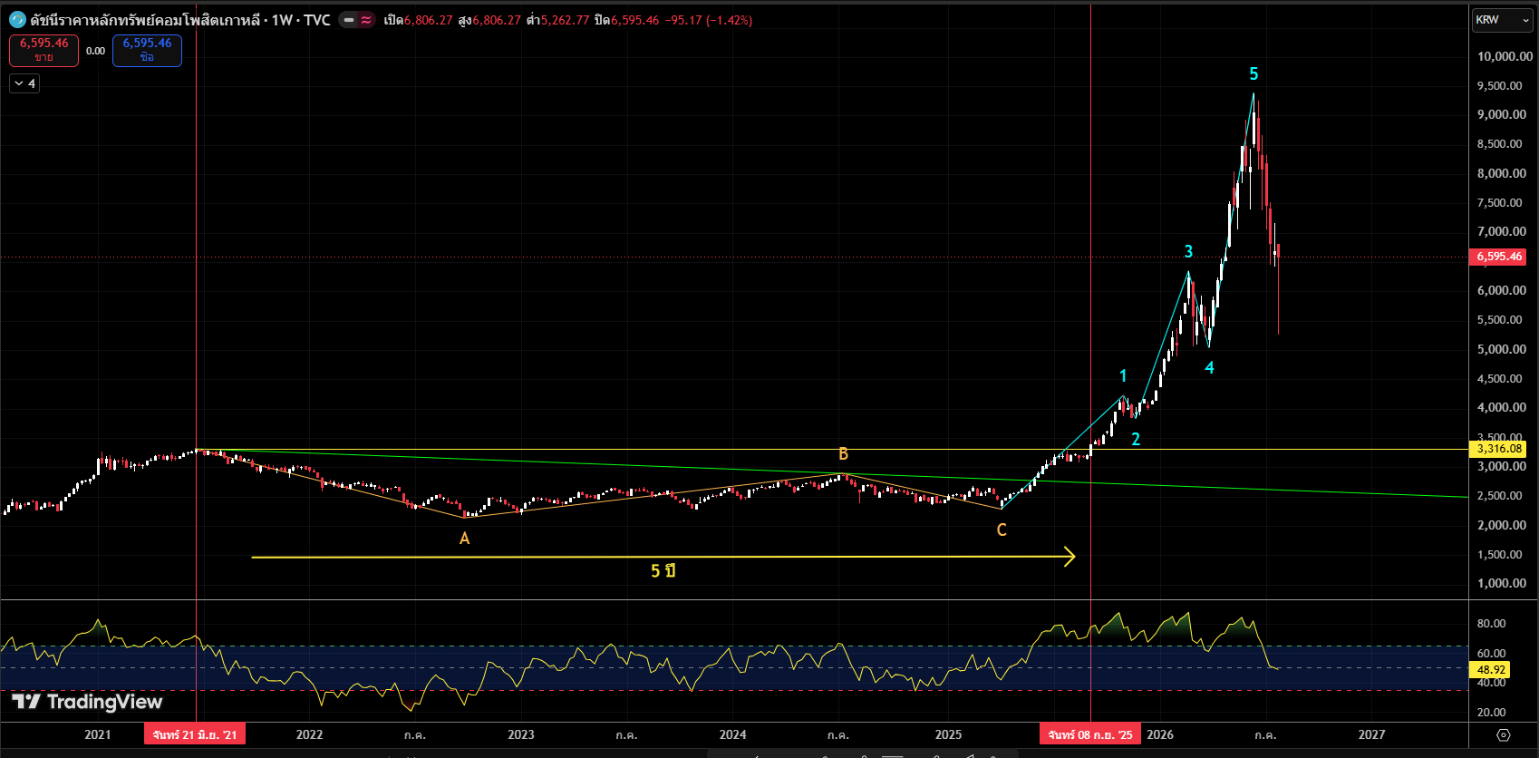Click the 2,500.00 price axis label
The height and width of the screenshot is (758, 1539).
point(1500,496)
